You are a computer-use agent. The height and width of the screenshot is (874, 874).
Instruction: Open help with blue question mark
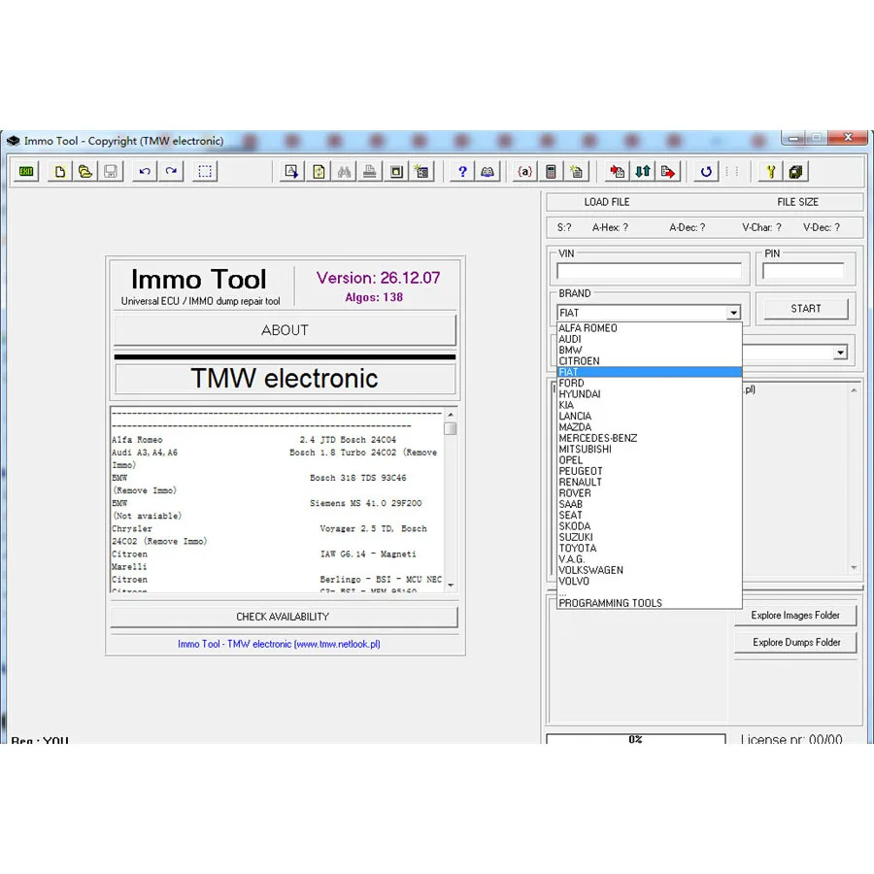(462, 171)
